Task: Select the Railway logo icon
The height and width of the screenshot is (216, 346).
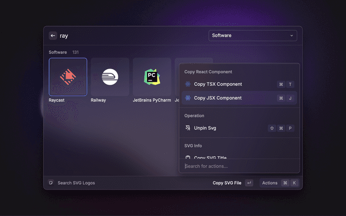Action: 110,77
